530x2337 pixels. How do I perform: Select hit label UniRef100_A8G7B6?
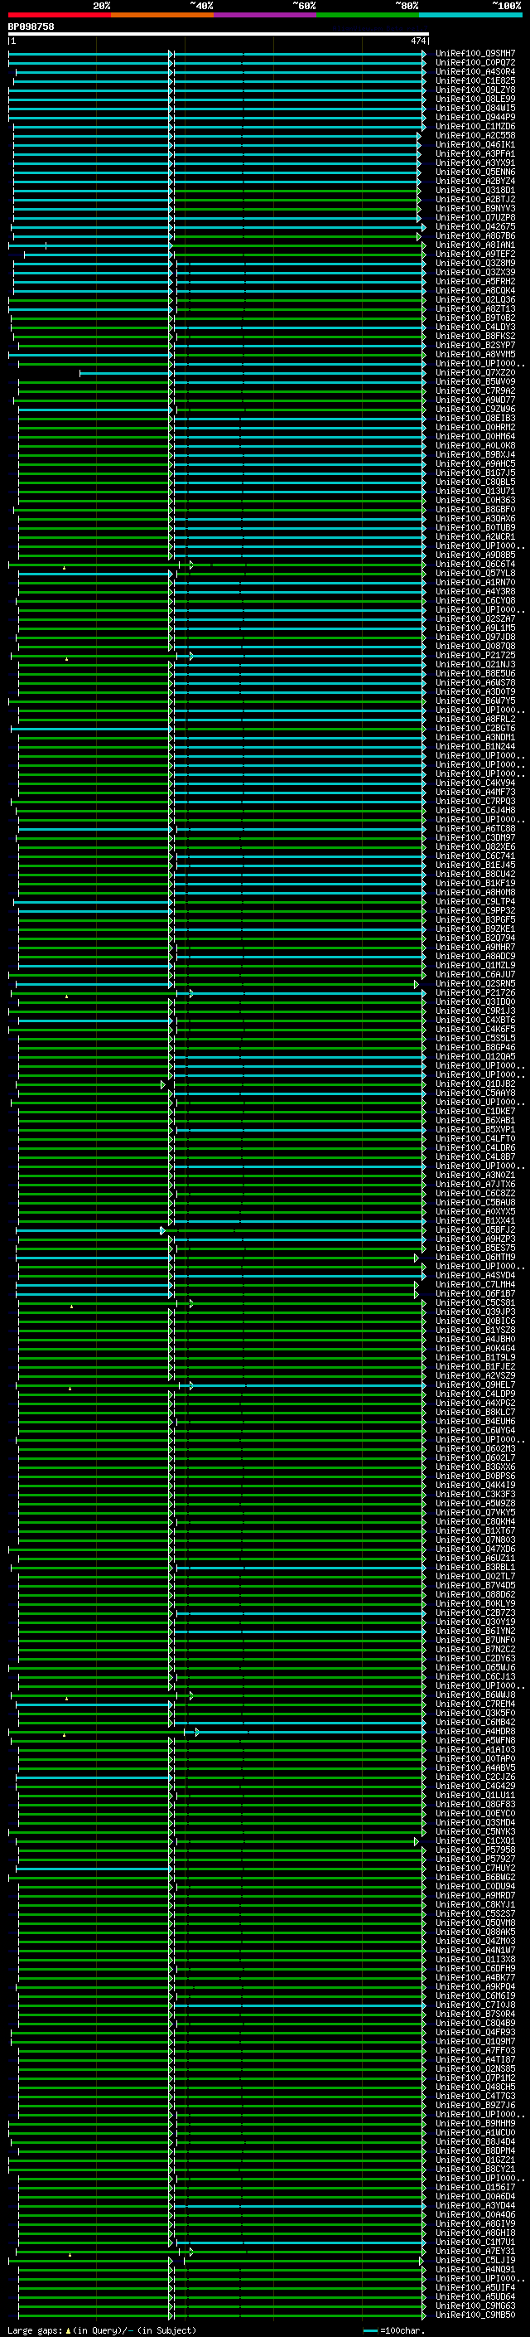pos(475,236)
